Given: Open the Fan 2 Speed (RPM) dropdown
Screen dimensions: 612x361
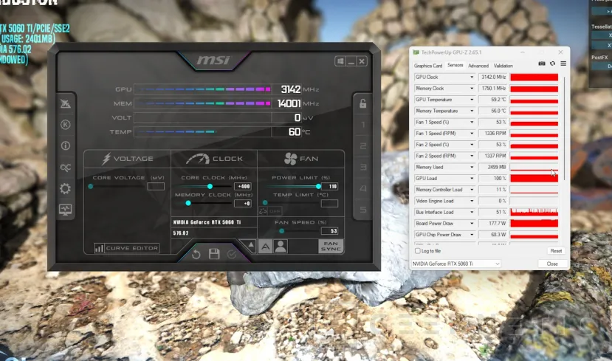Looking at the screenshot, I should pos(472,156).
